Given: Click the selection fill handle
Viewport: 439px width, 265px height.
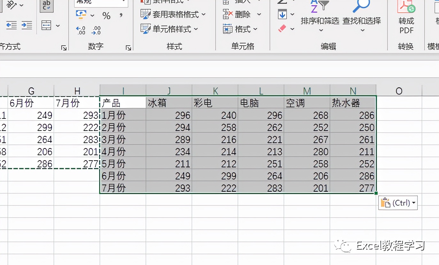Looking at the screenshot, I should (x=376, y=193).
